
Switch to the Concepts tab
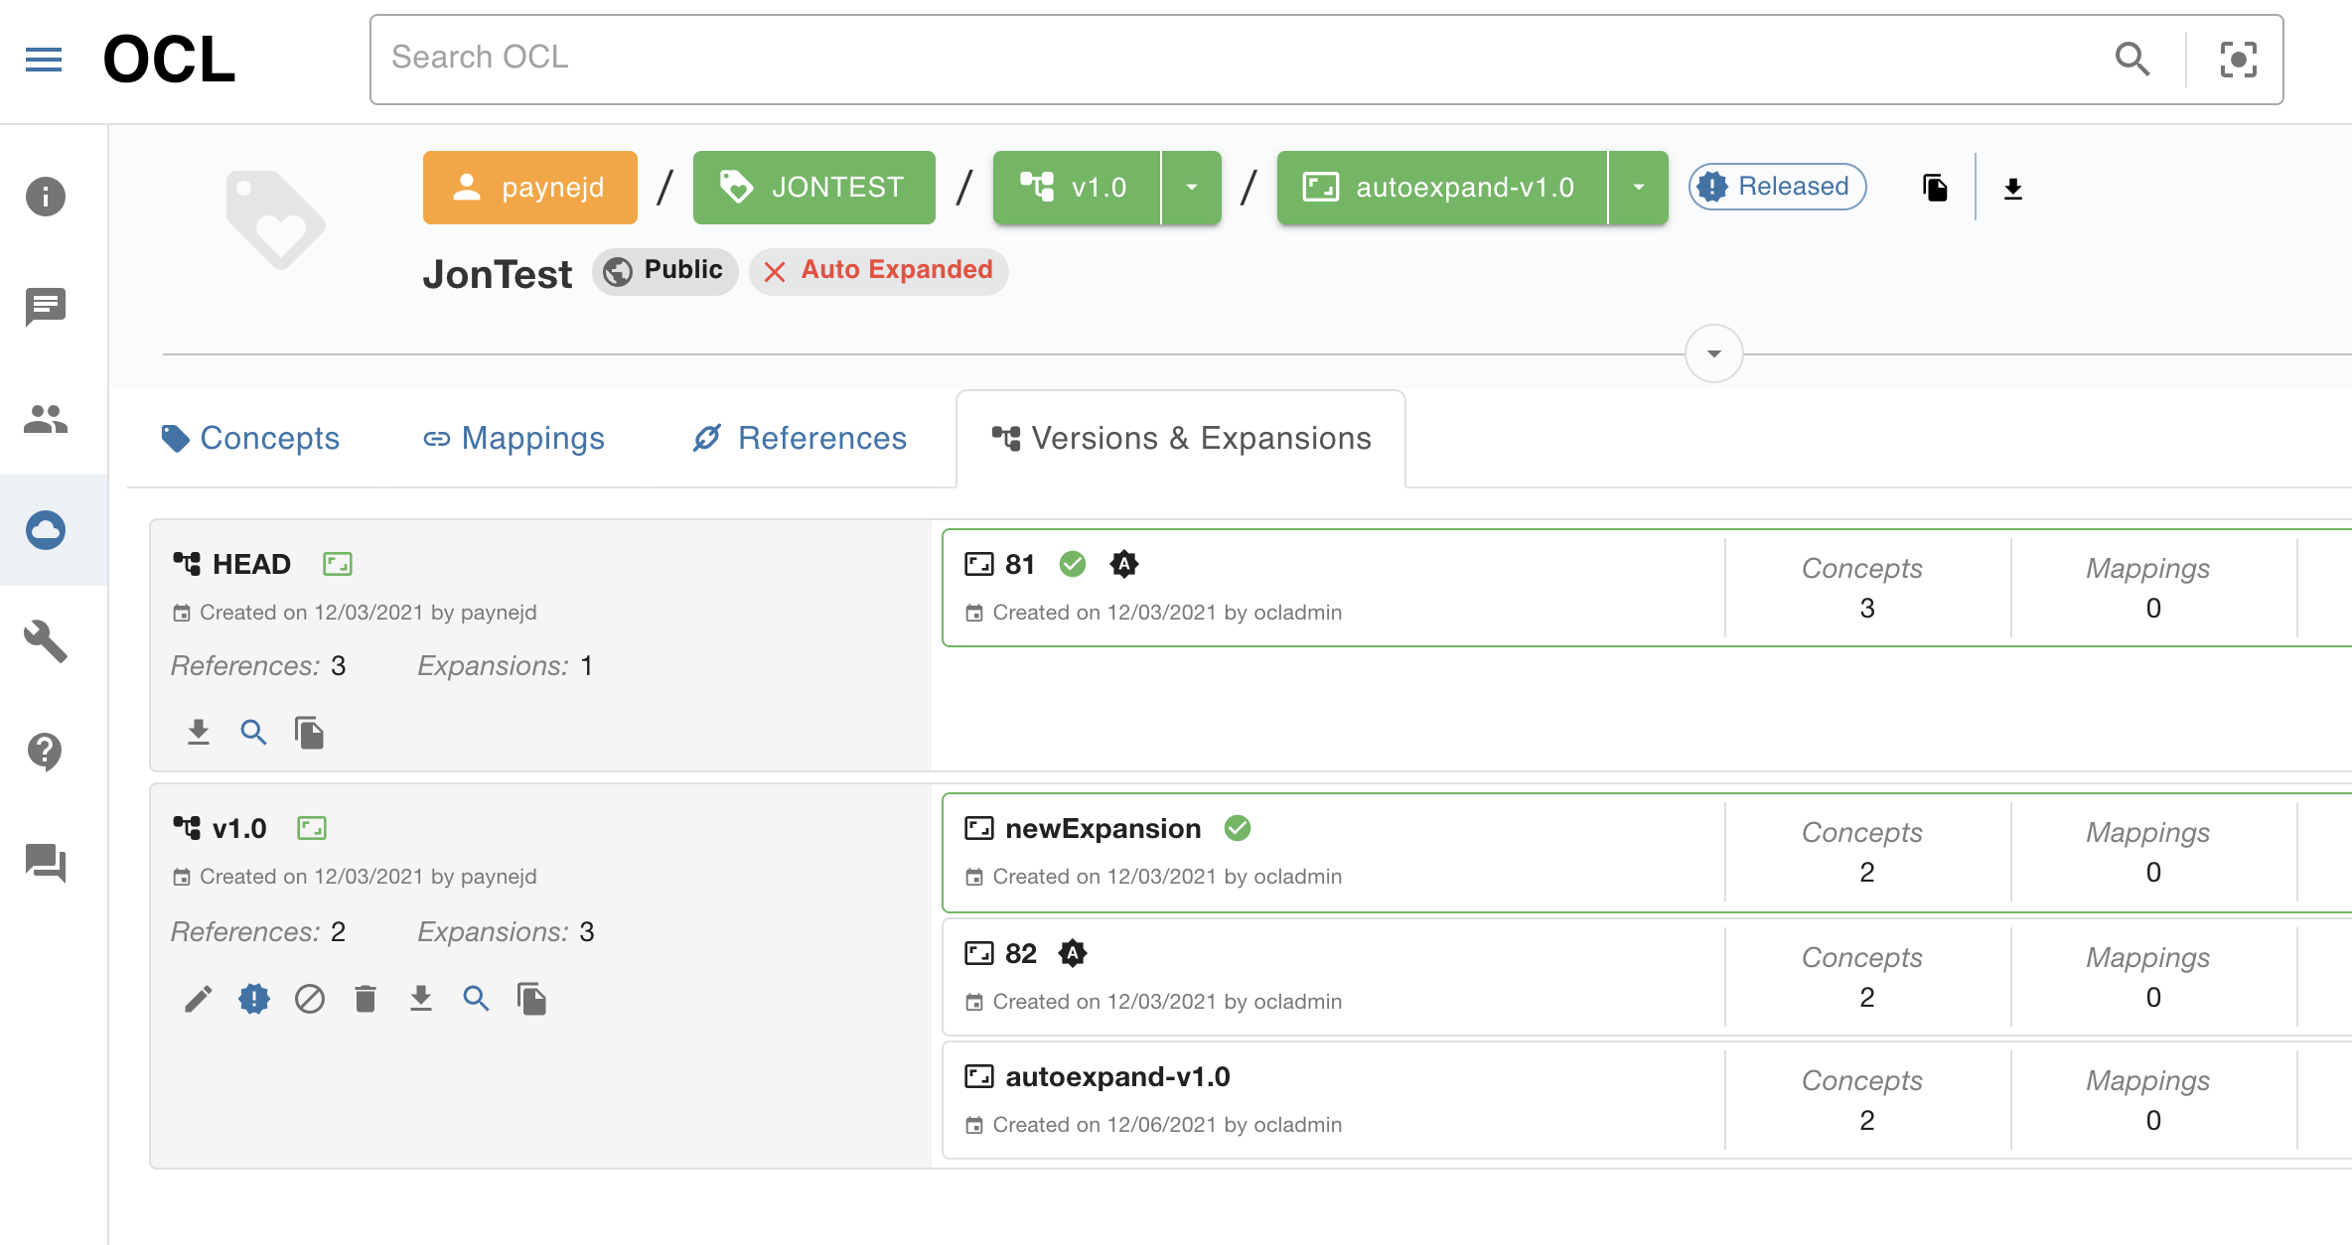coord(251,438)
